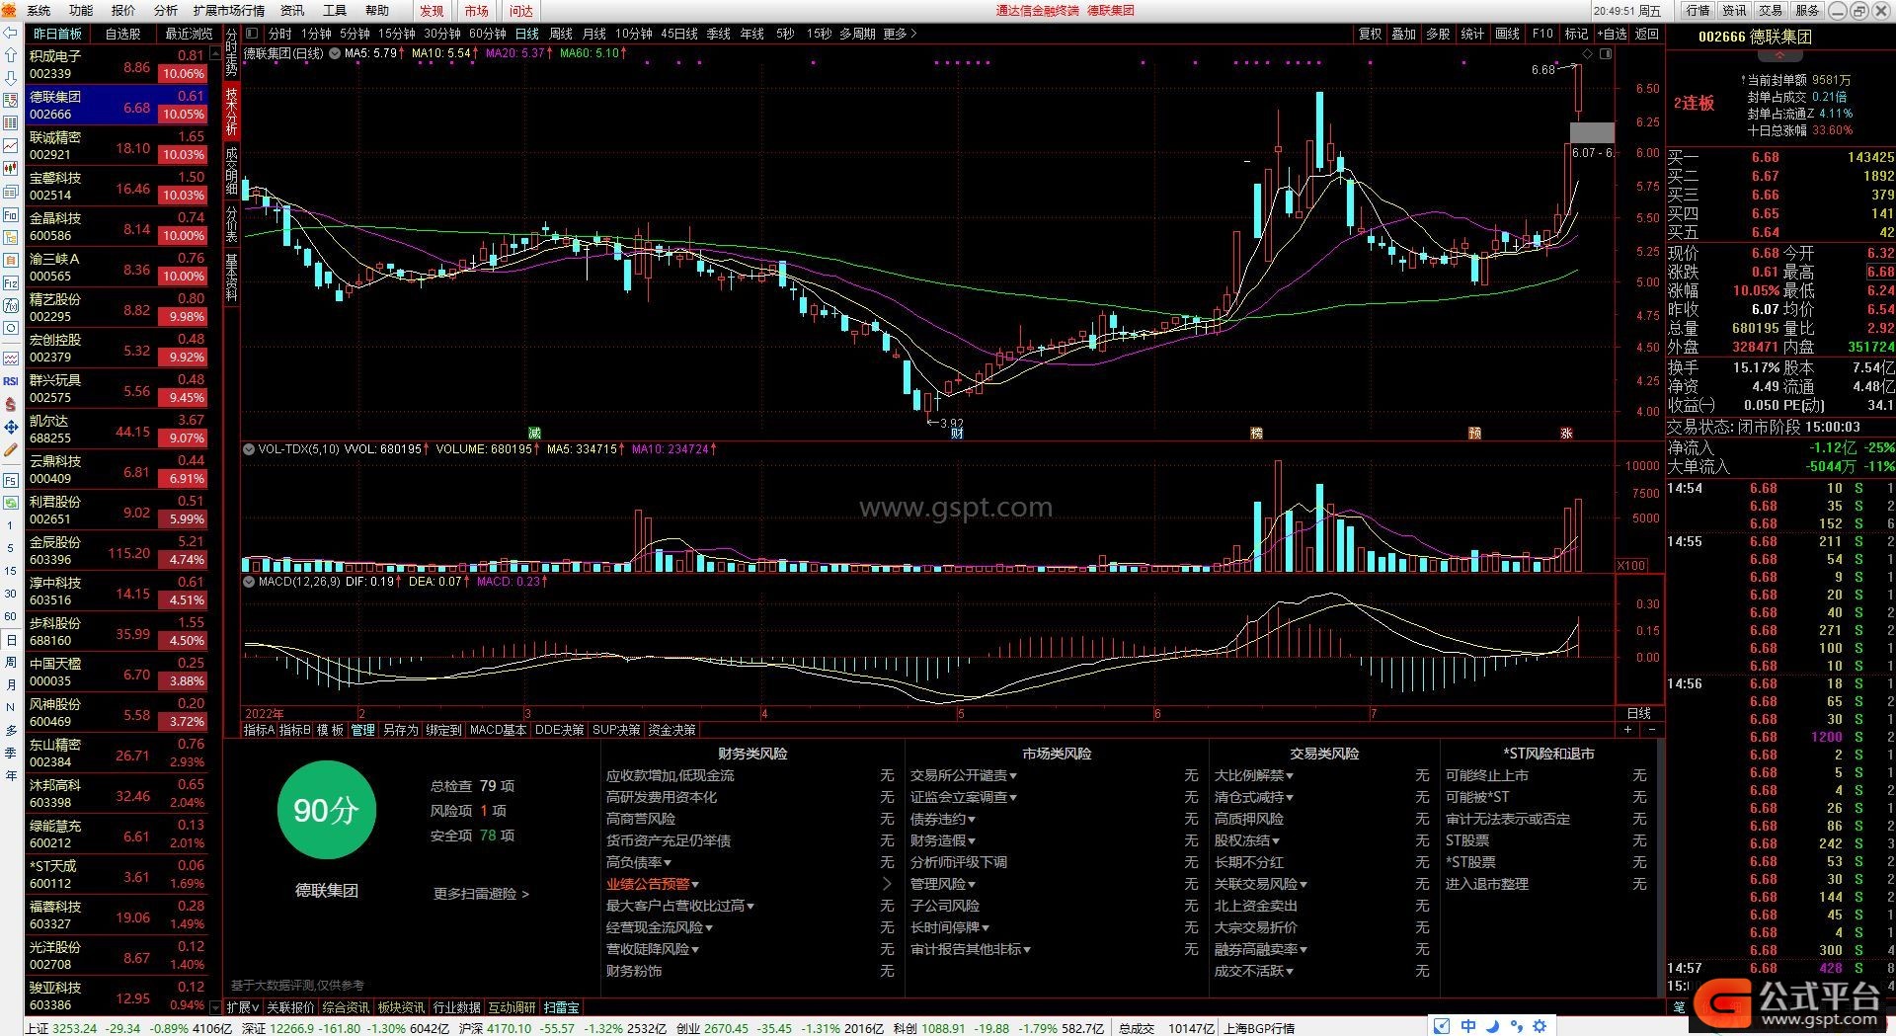Screen dimensions: 1896x1036
Task: Select the pencil drawing tool icon
Action: 11,449
